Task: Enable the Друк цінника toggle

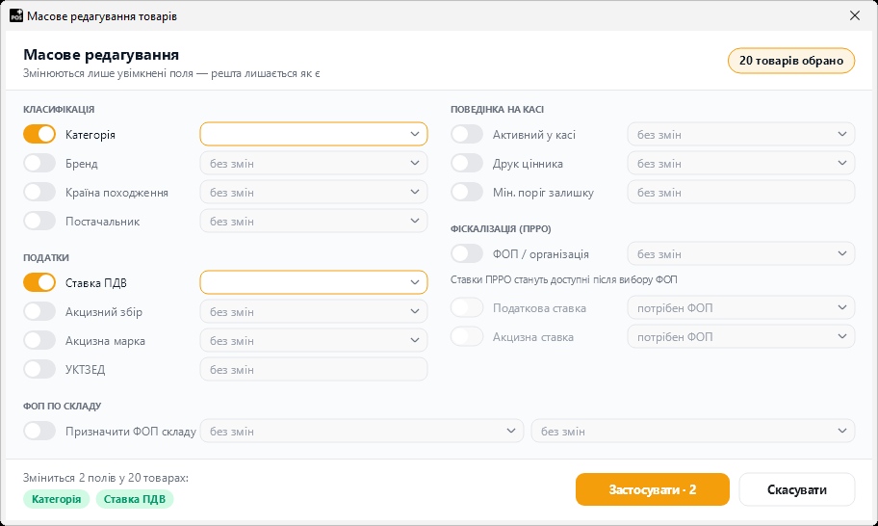Action: pos(466,164)
